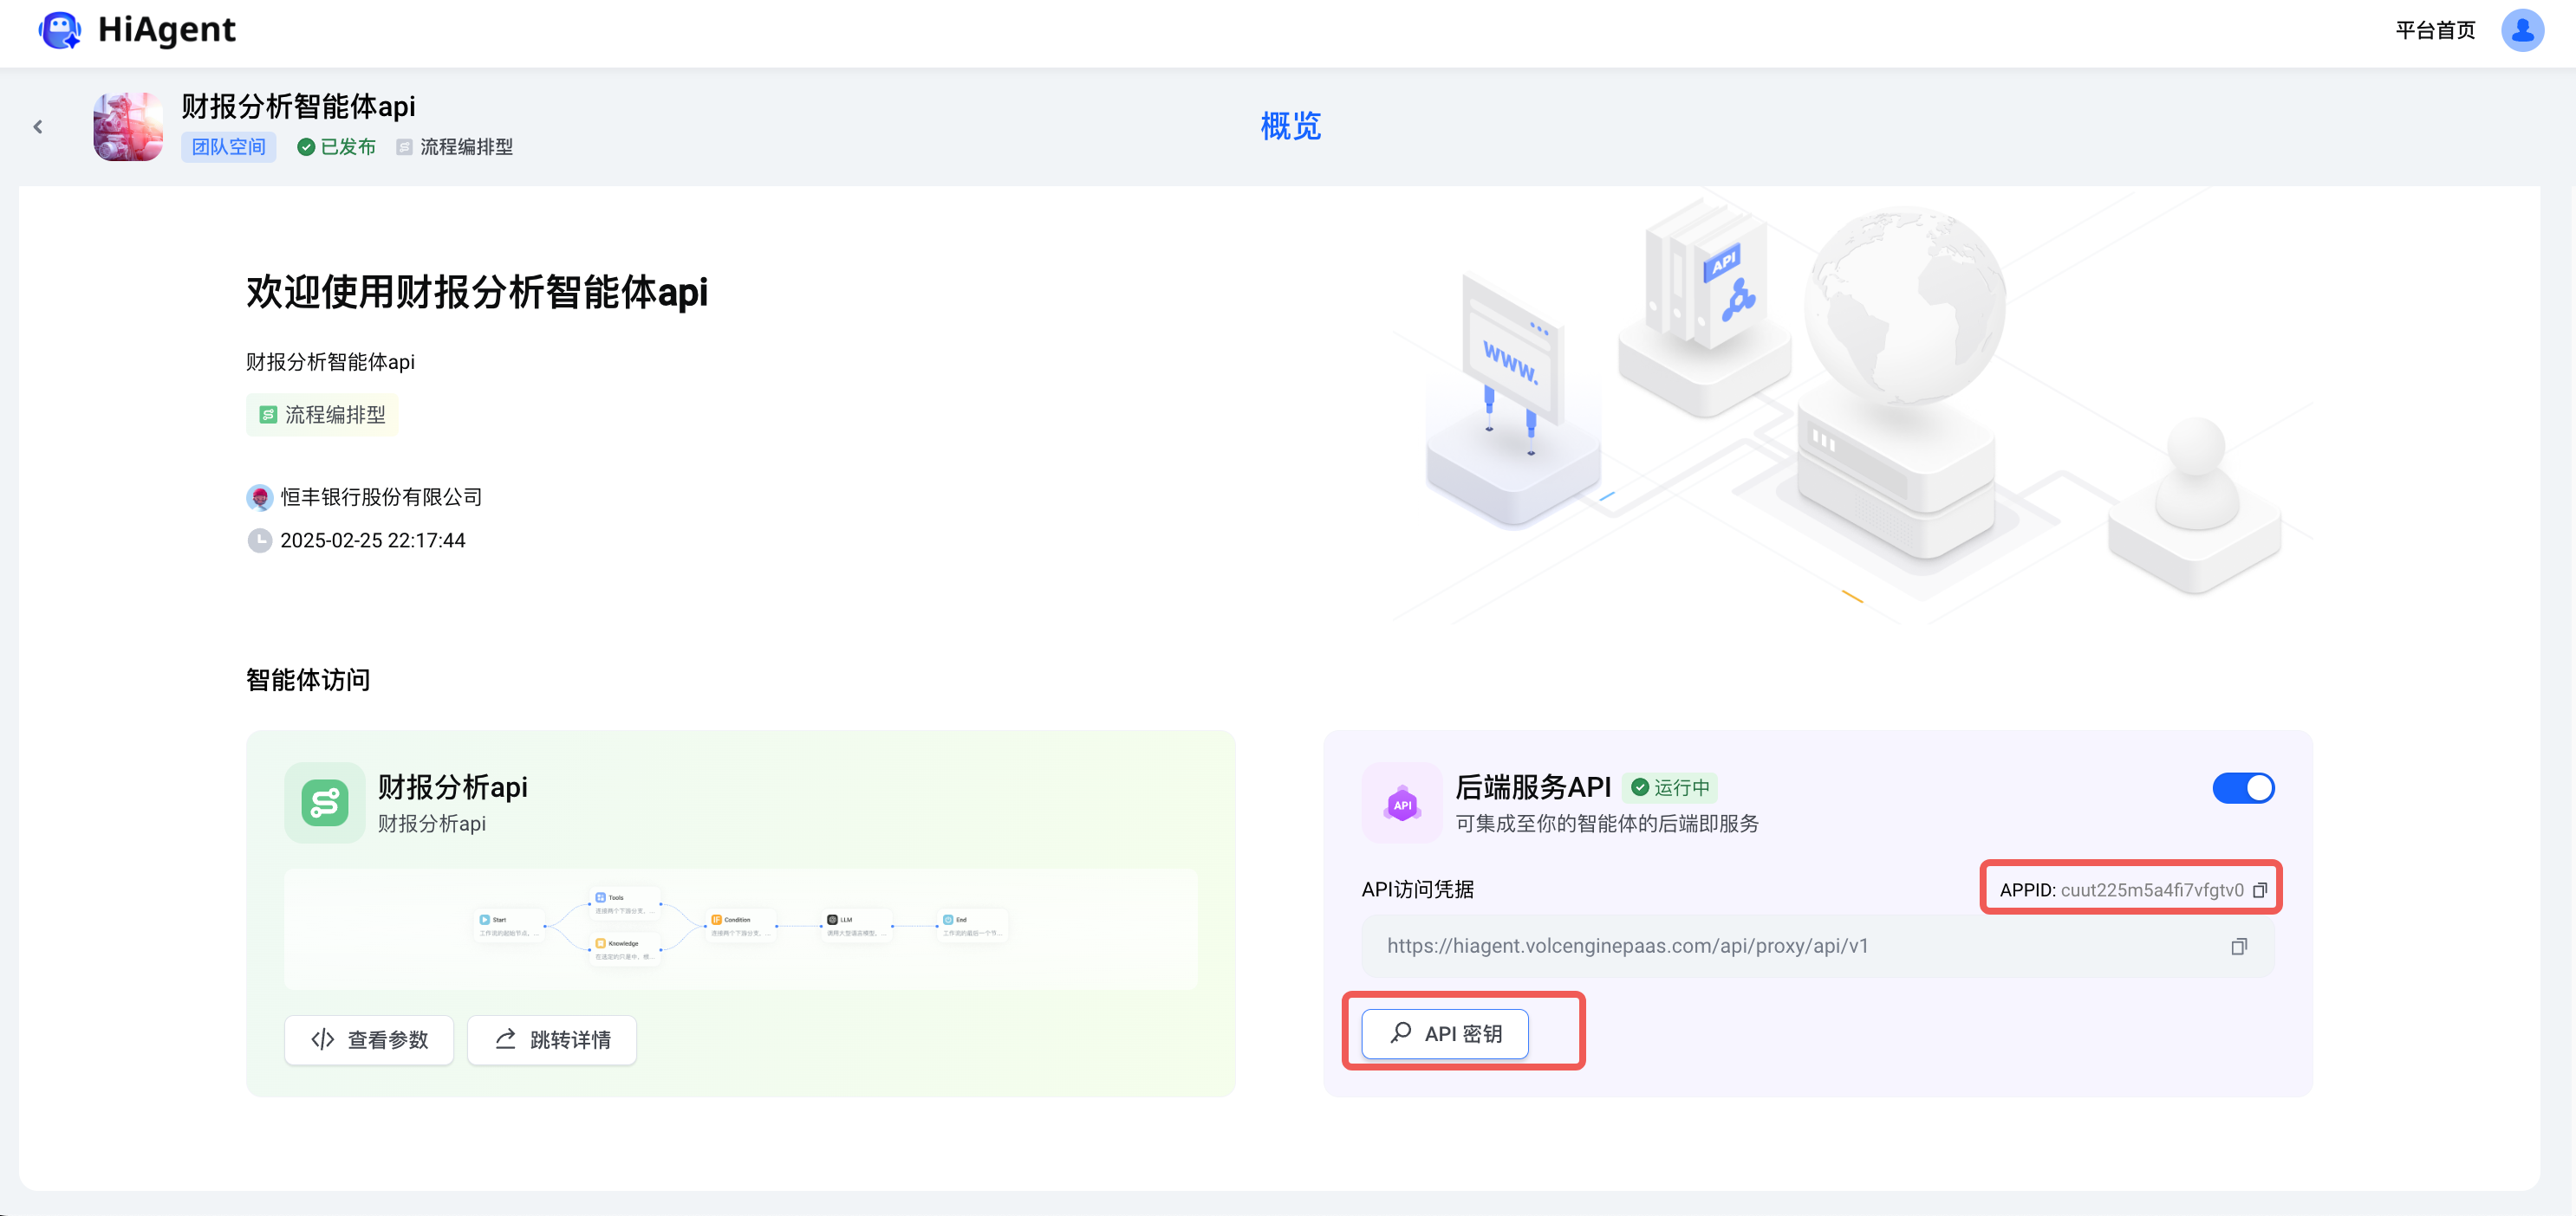Click the clock icon beside the creation date
The image size is (2576, 1216).
click(259, 540)
